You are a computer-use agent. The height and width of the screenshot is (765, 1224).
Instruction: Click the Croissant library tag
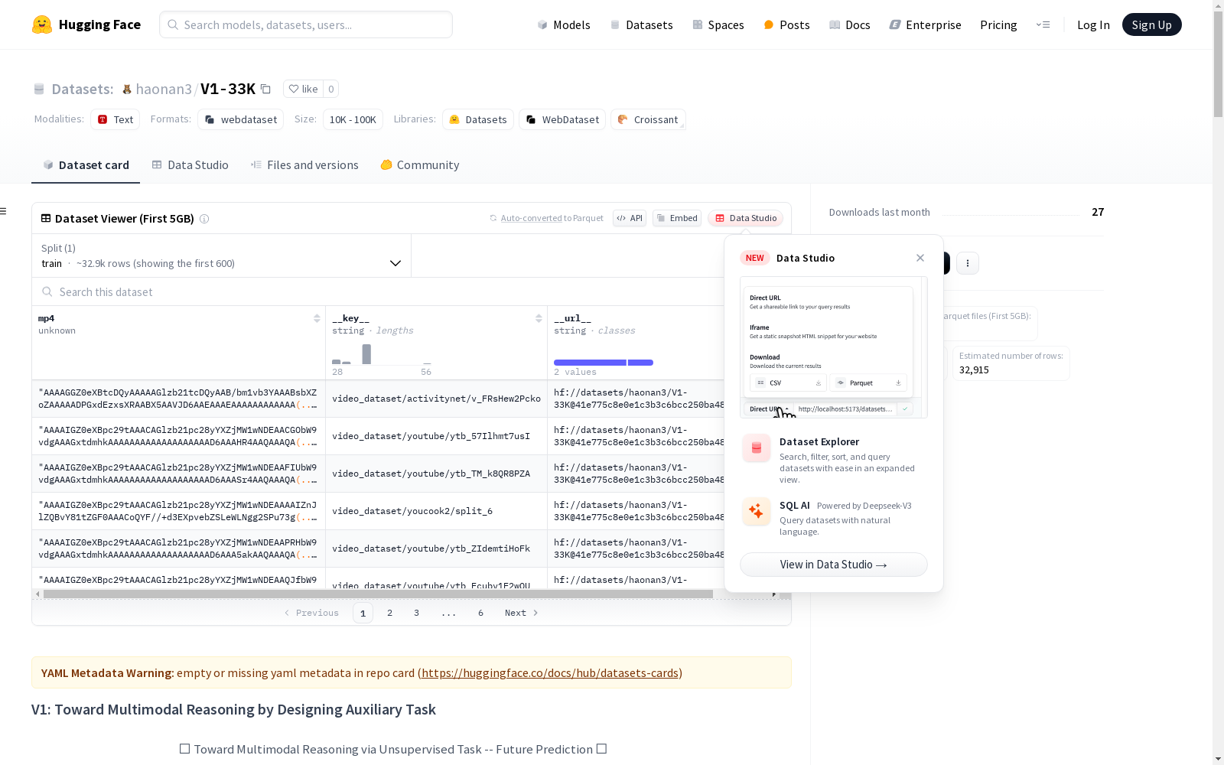648,119
